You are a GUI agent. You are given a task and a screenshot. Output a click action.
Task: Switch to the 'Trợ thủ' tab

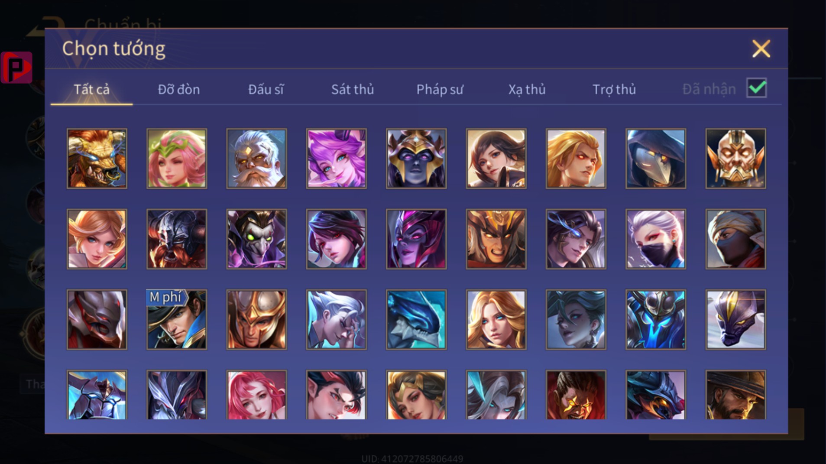(x=614, y=89)
